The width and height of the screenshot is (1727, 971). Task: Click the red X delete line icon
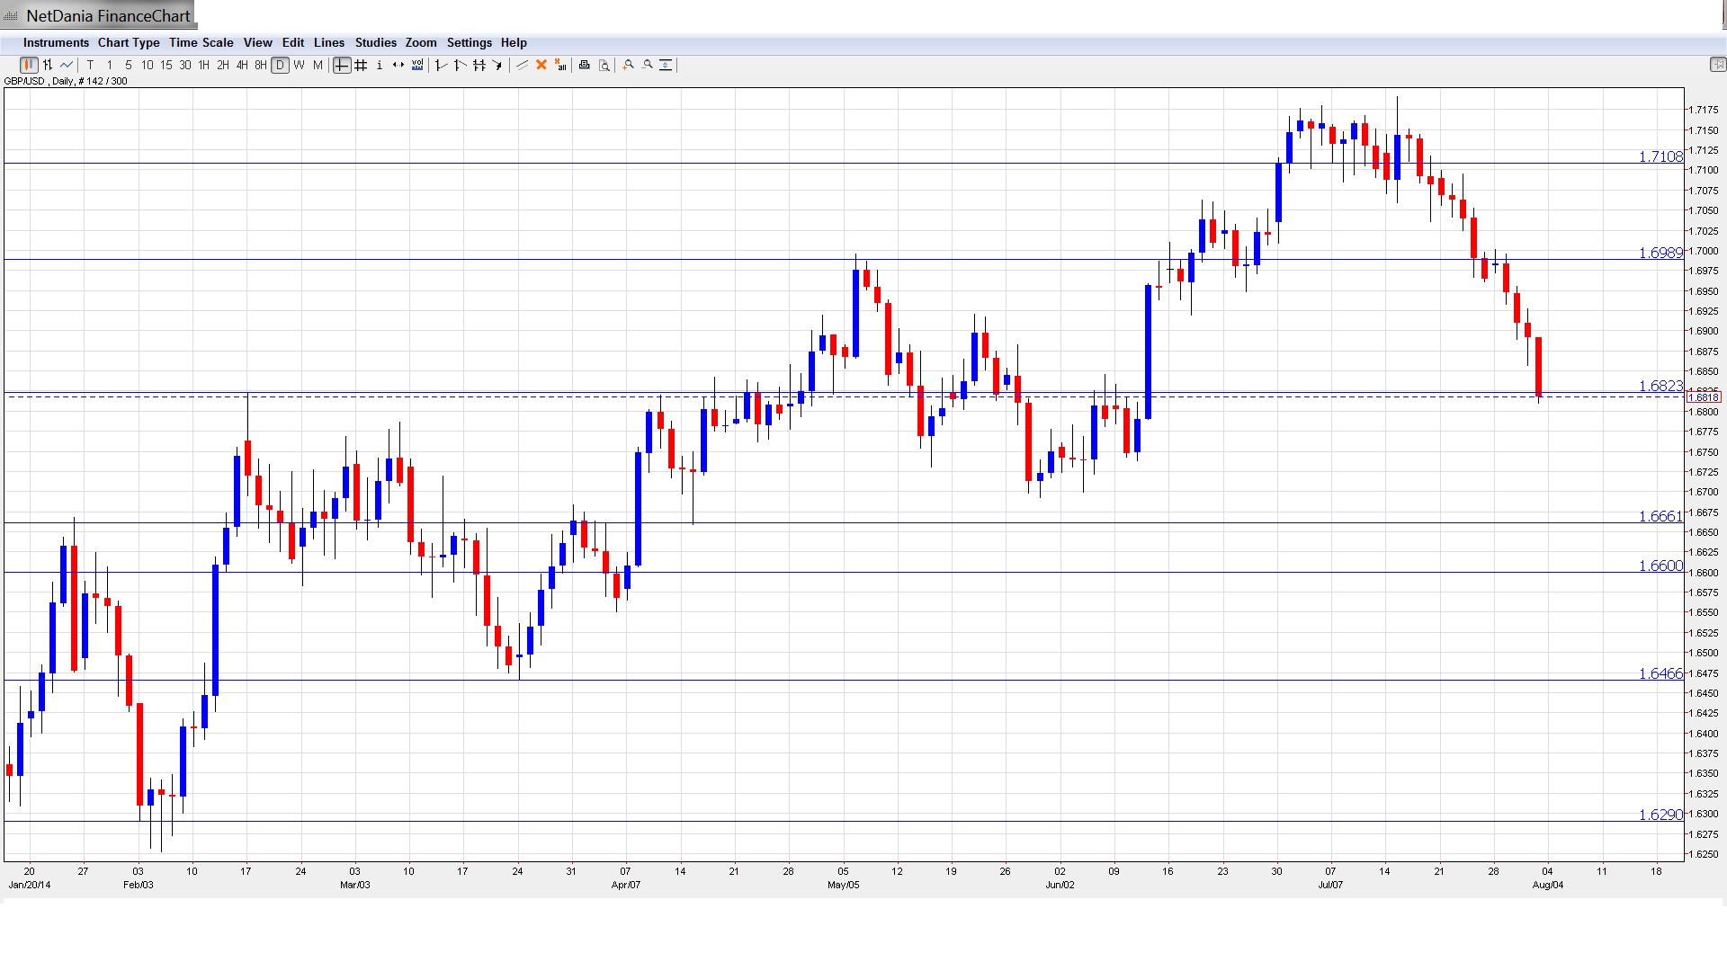click(x=541, y=65)
